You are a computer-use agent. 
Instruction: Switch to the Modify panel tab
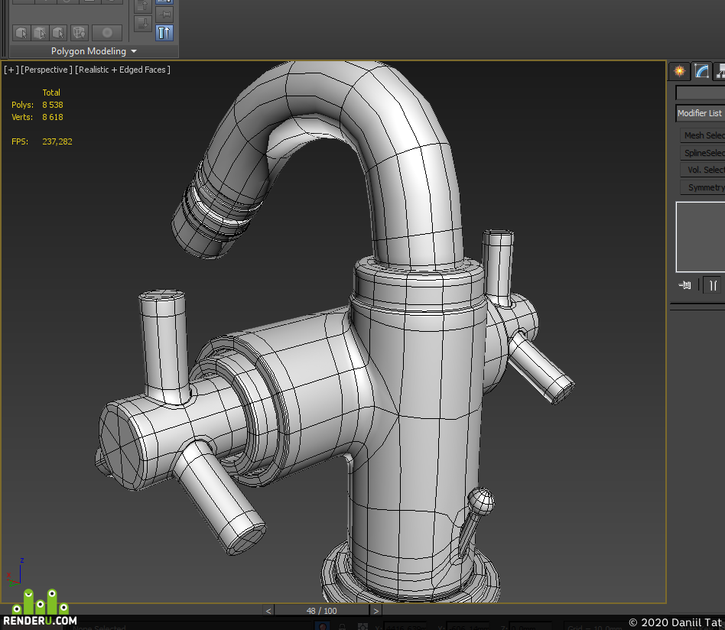[x=701, y=71]
